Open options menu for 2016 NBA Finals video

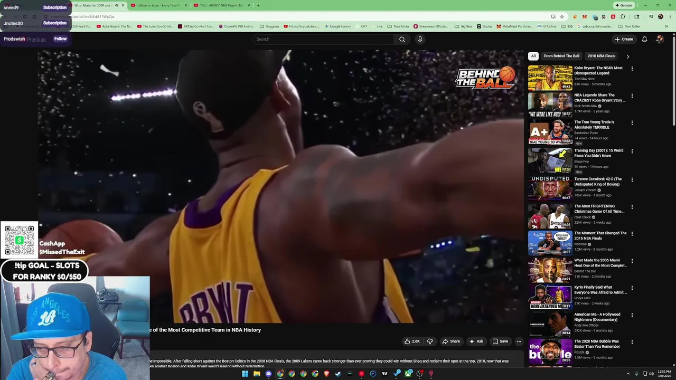click(x=632, y=233)
